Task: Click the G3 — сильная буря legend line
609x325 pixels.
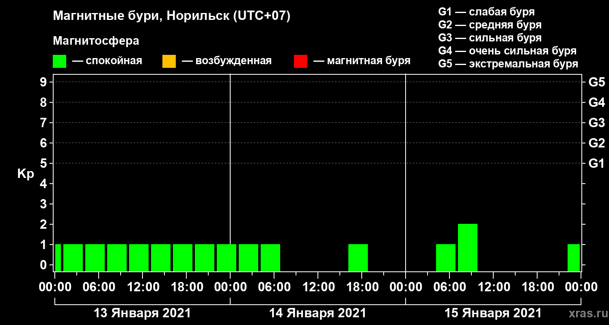Action: click(490, 38)
